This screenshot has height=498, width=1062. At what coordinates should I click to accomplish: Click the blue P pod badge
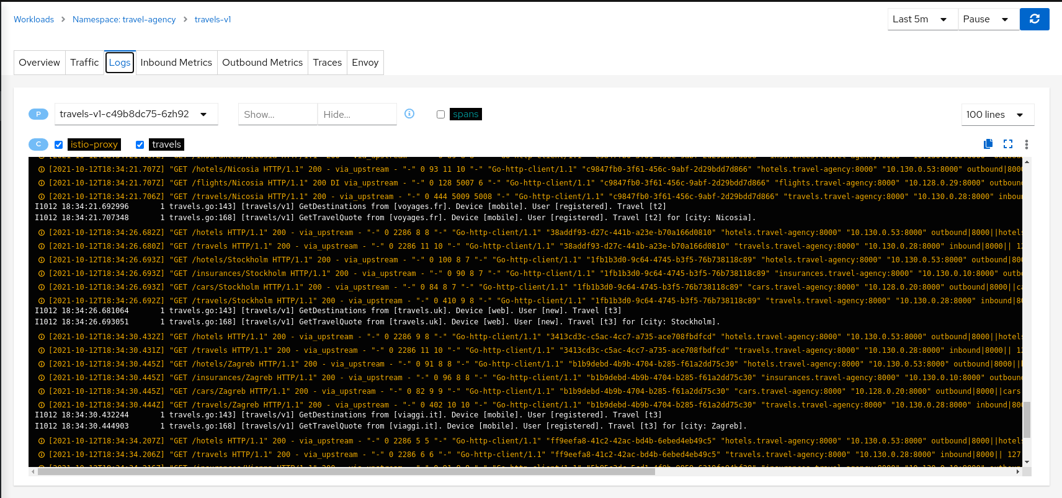click(x=38, y=114)
